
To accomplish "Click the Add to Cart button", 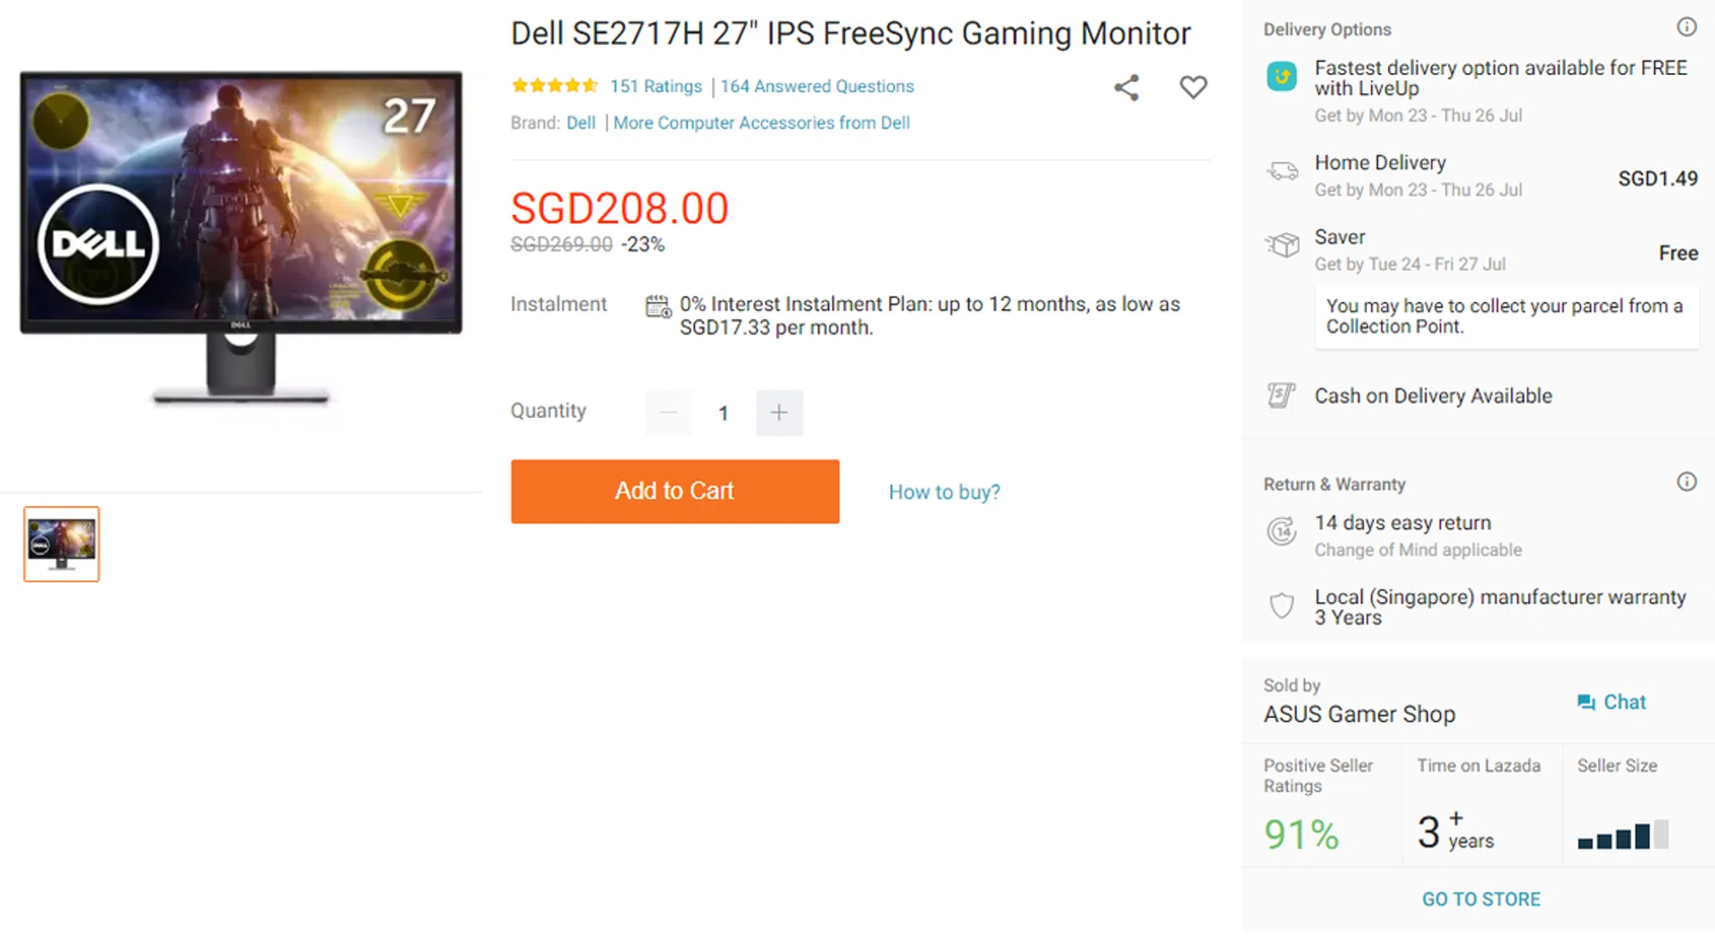I will point(674,491).
